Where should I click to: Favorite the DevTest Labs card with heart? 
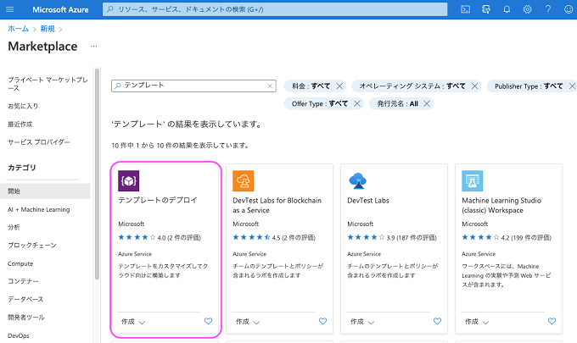point(437,321)
